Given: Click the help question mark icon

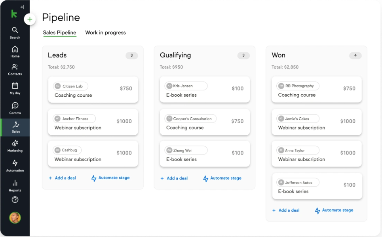Looking at the screenshot, I should tap(15, 200).
